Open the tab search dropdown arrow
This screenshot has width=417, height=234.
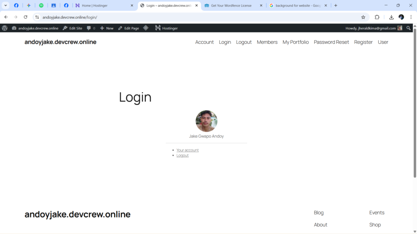tap(6, 6)
